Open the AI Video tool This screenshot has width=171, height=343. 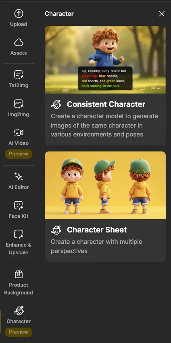click(x=19, y=137)
